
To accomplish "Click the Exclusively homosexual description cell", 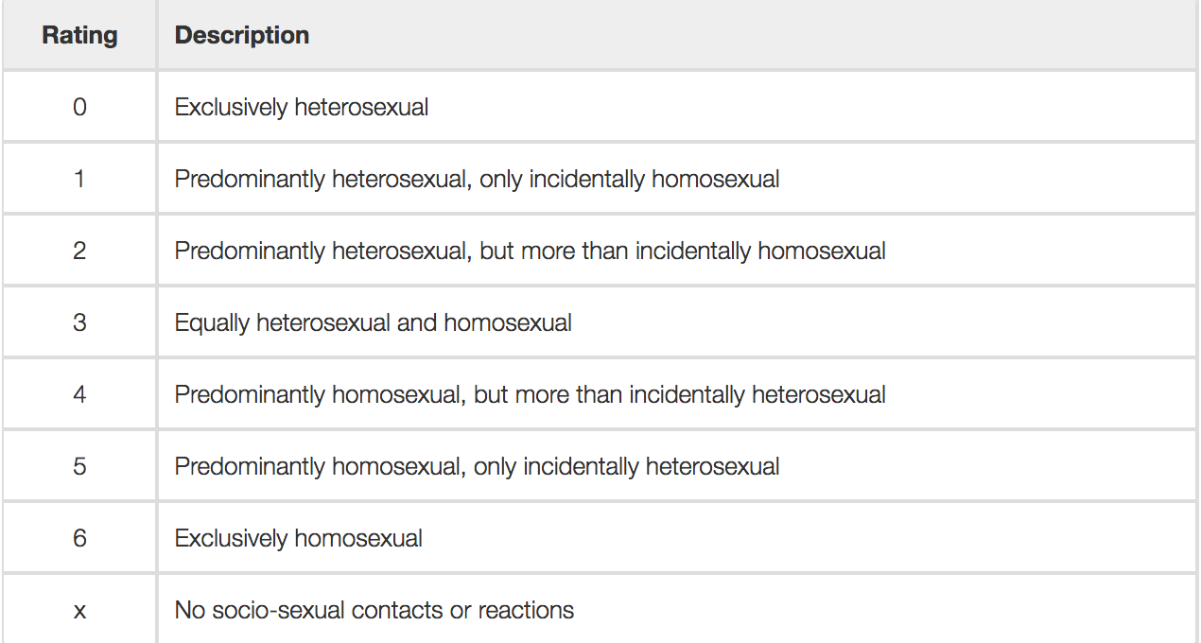I will pyautogui.click(x=677, y=538).
